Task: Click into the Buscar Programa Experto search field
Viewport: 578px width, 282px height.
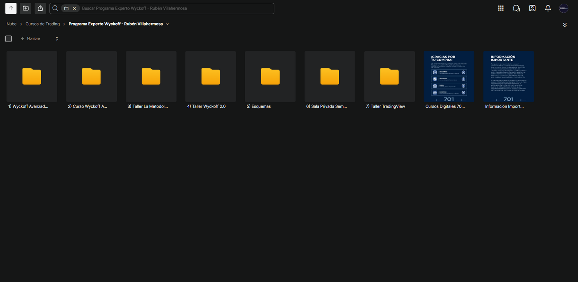Action: [x=176, y=8]
